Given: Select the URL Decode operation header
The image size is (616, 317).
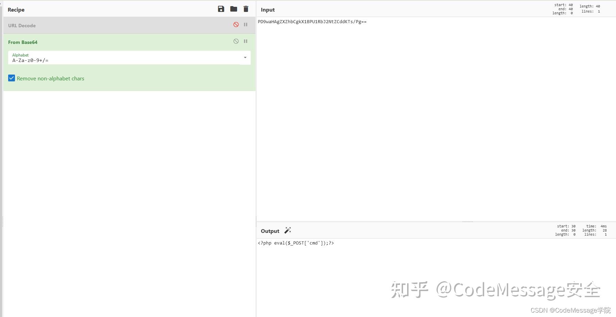Looking at the screenshot, I should pyautogui.click(x=22, y=25).
